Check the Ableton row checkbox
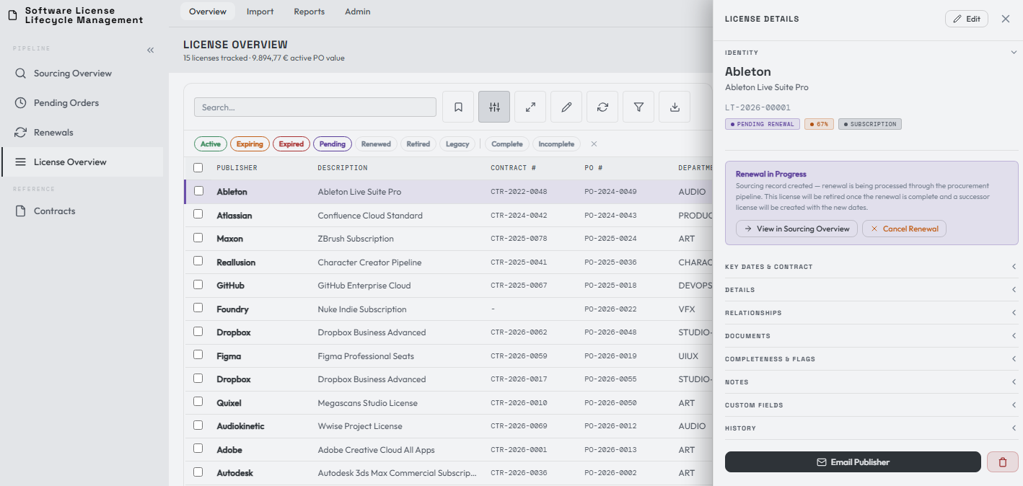The width and height of the screenshot is (1023, 486). pyautogui.click(x=198, y=191)
